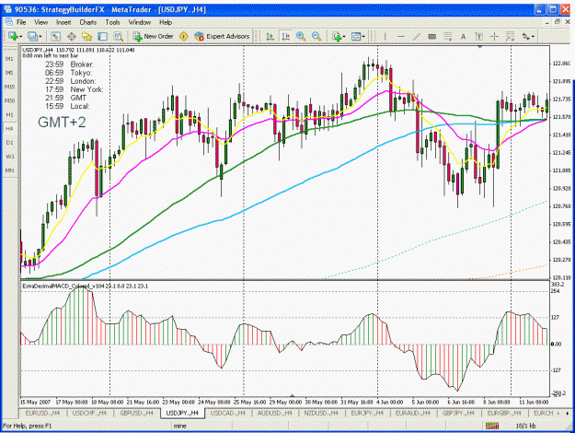The width and height of the screenshot is (575, 433).
Task: Toggle the Market Watch window icon
Action: 55,36
